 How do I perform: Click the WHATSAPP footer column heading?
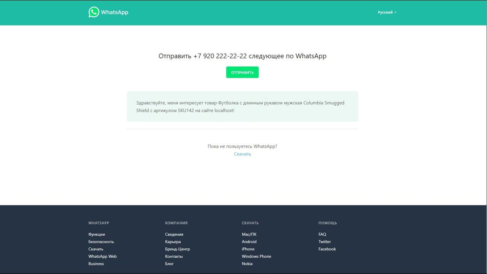[x=99, y=223]
